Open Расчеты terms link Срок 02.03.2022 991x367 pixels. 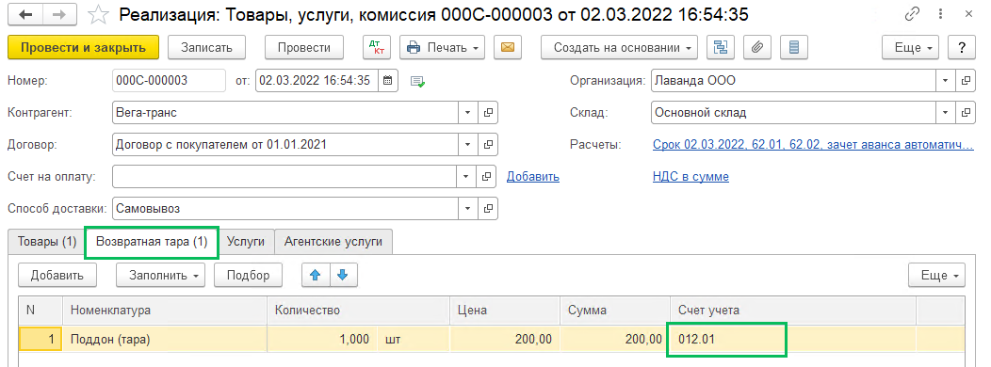tap(813, 145)
